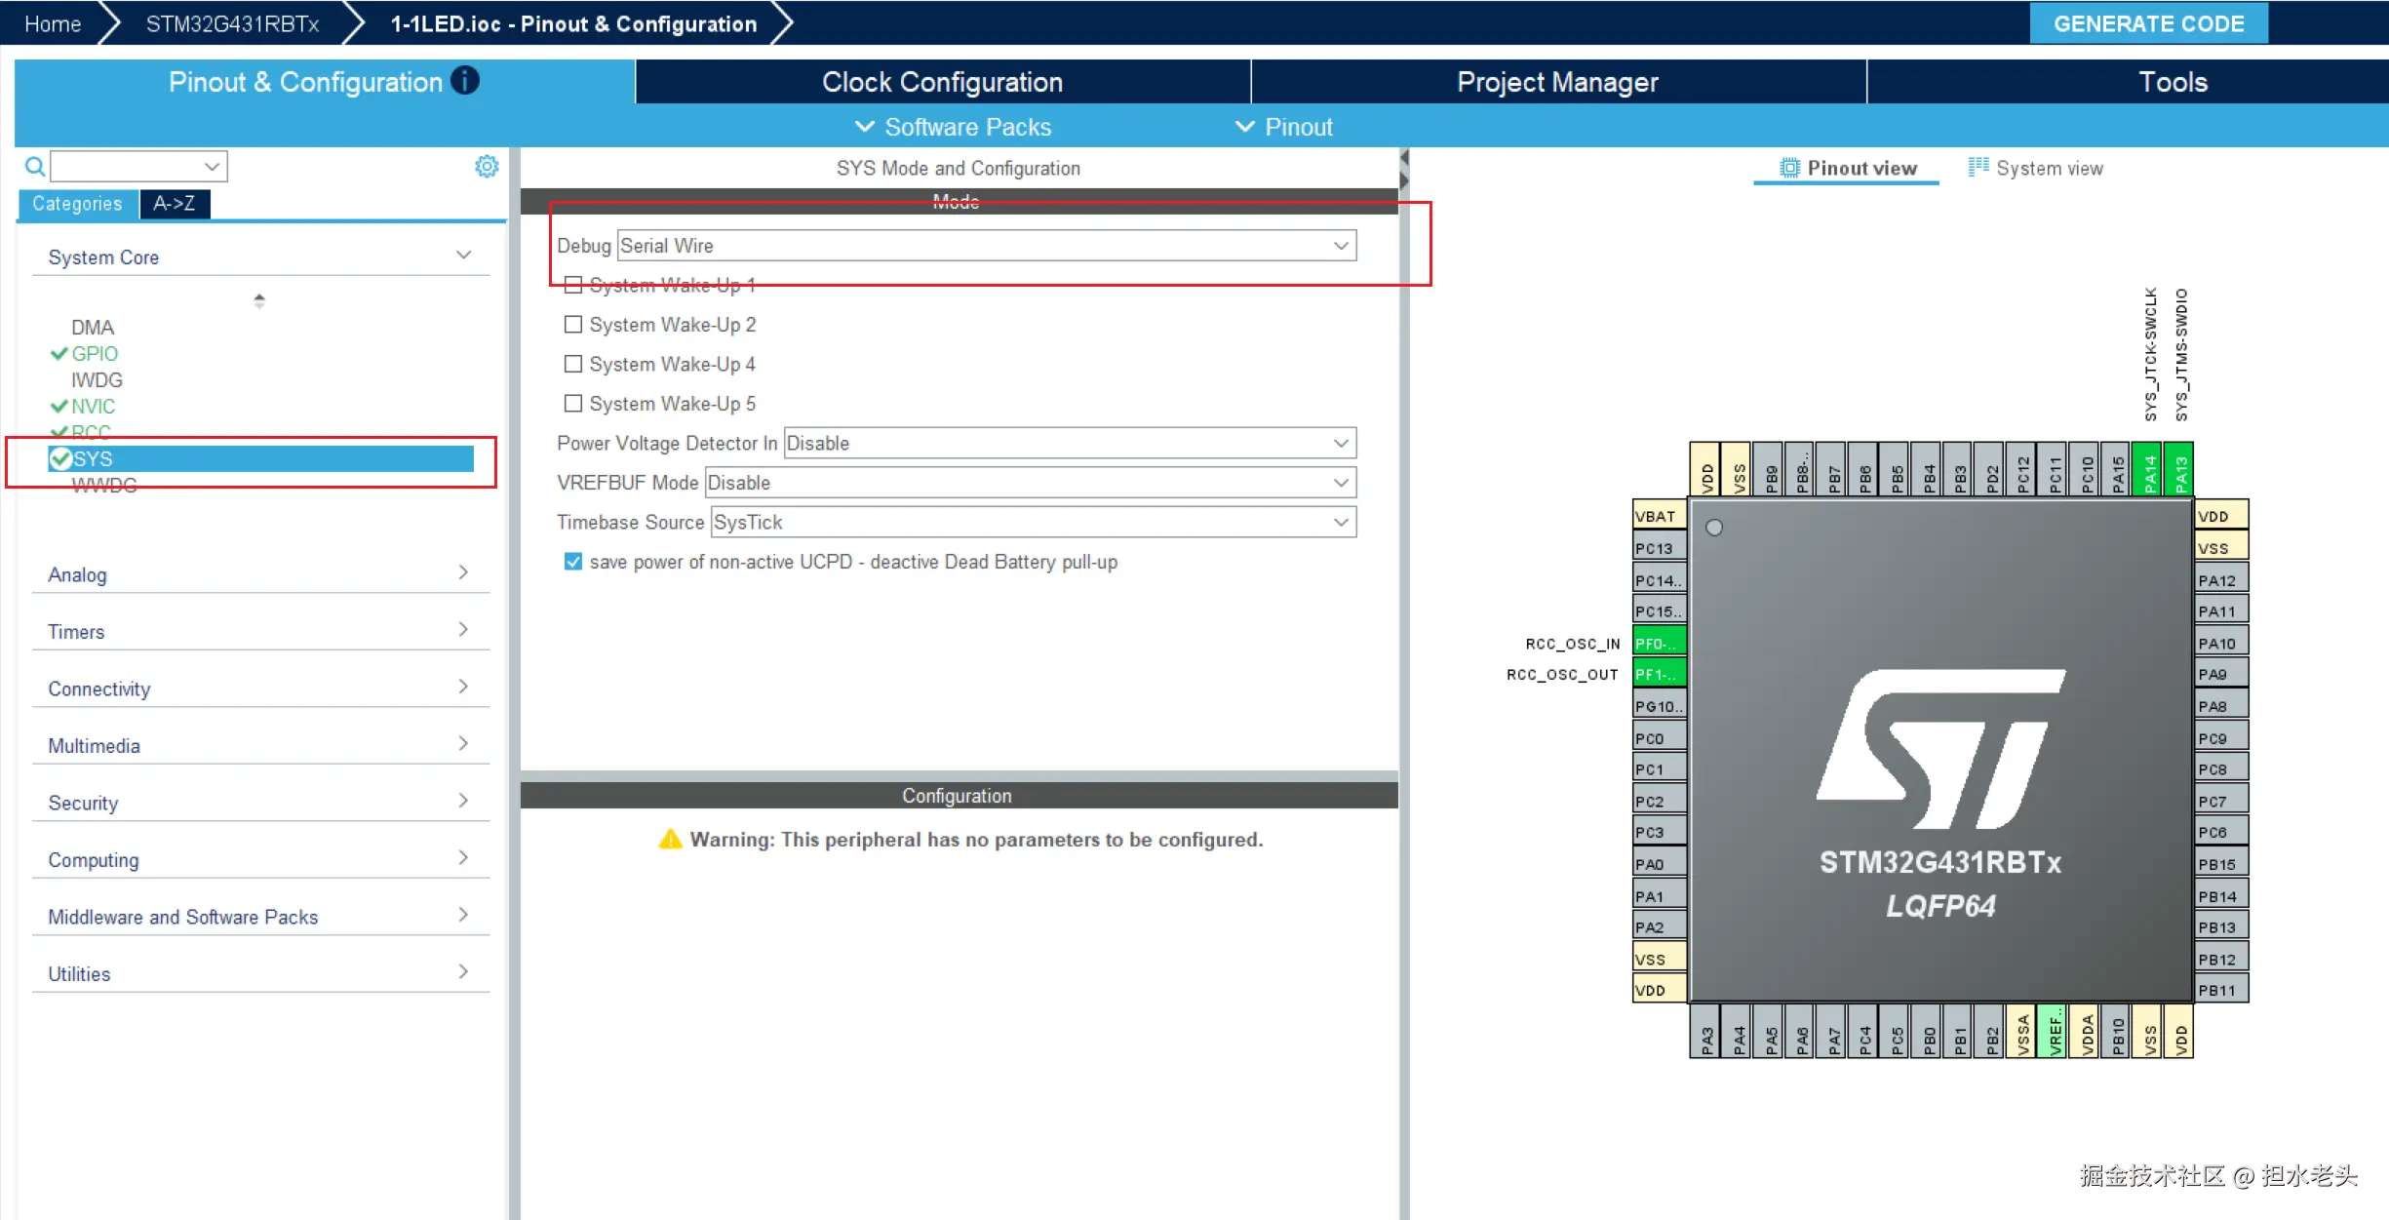Click the PC0 pin on the chip
Viewport: 2389px width, 1220px height.
1660,738
